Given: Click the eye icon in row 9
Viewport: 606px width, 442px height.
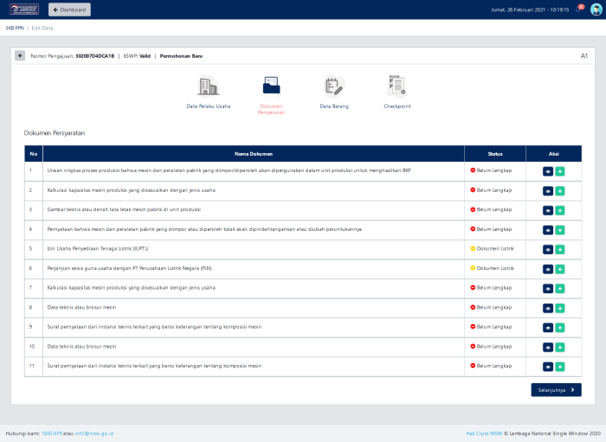Looking at the screenshot, I should tap(547, 327).
